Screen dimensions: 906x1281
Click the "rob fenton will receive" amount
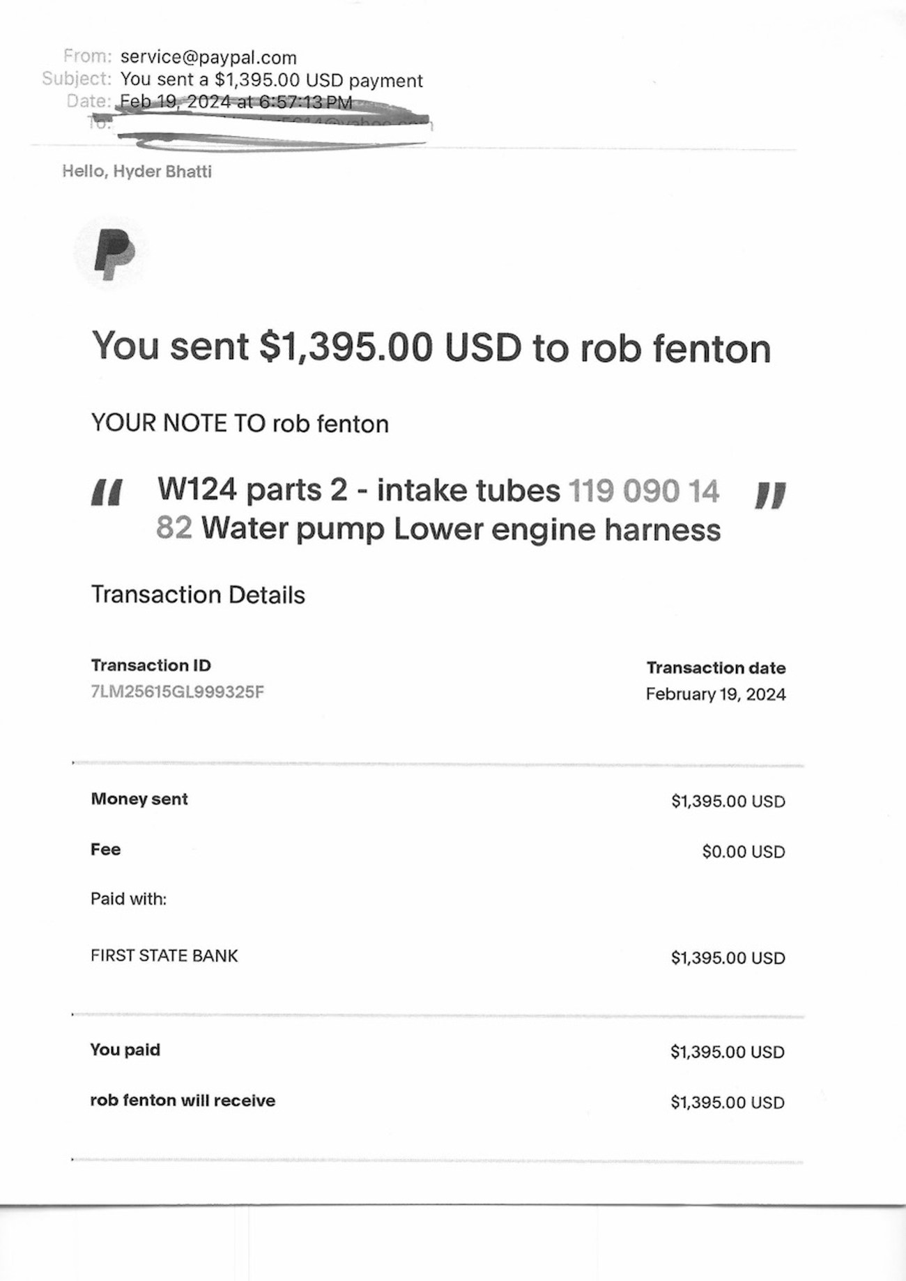[x=727, y=1102]
